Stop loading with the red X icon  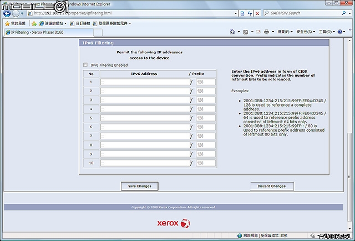(257, 13)
